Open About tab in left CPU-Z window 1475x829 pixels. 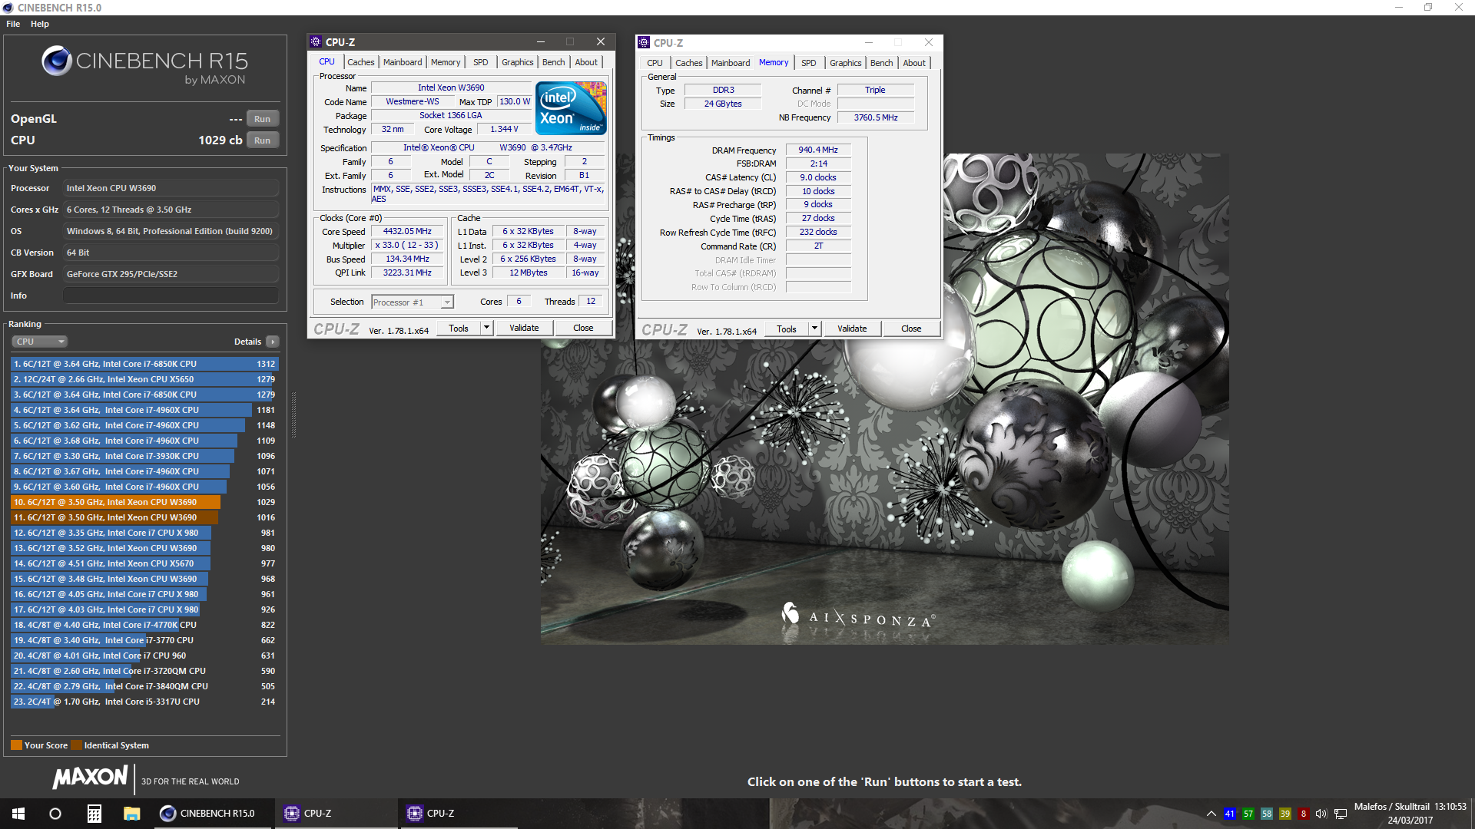tap(586, 62)
